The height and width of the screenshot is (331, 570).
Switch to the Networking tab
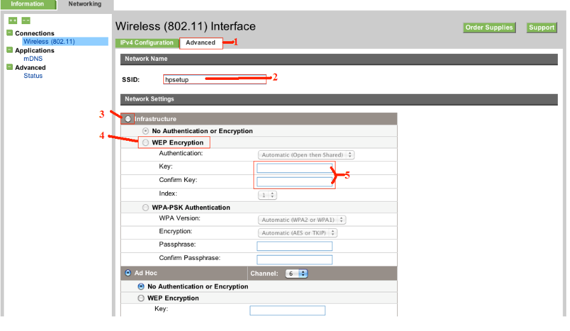click(x=85, y=4)
